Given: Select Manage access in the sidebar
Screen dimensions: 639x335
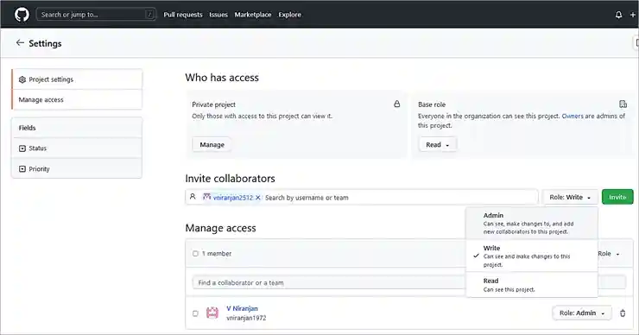Looking at the screenshot, I should tap(77, 100).
